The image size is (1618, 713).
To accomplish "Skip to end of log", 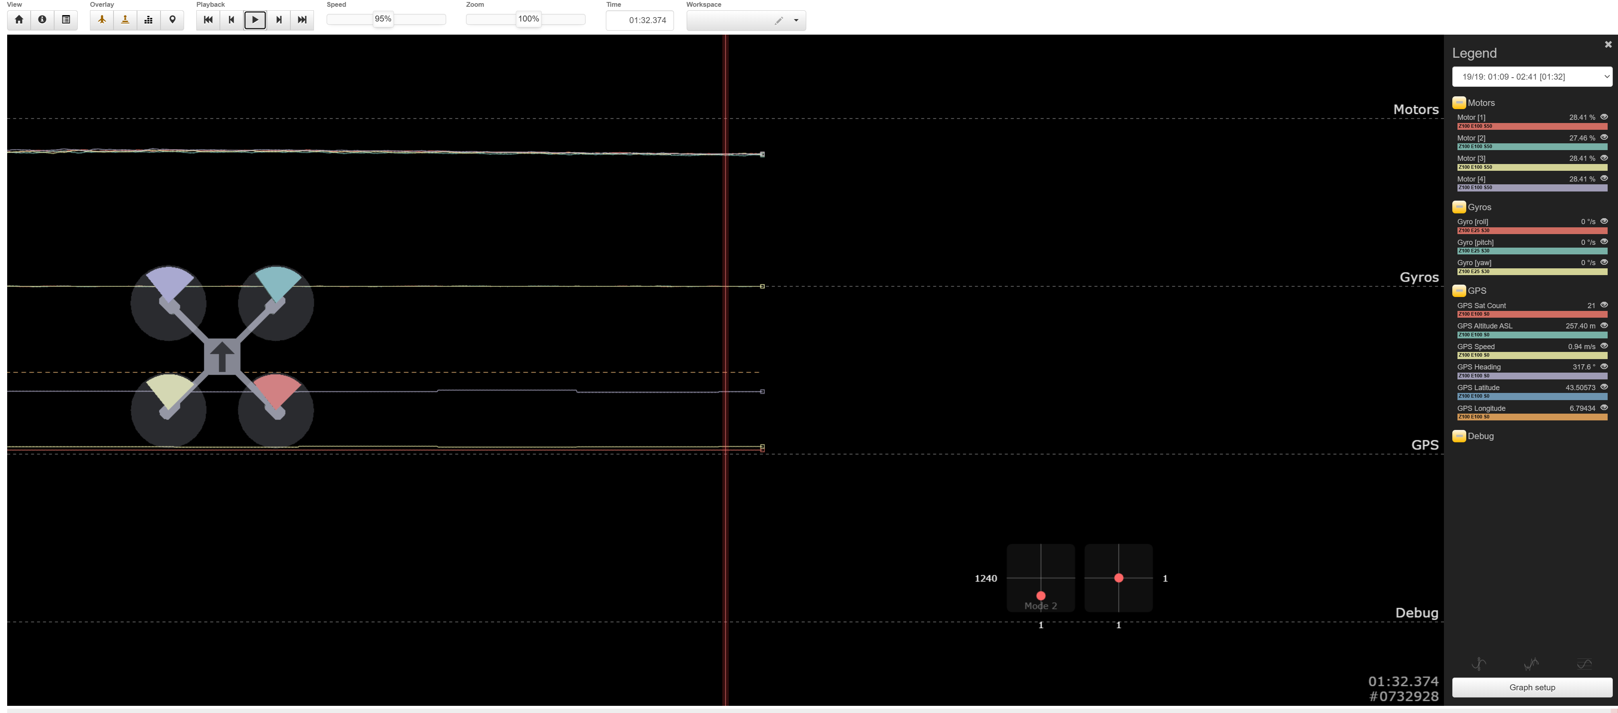I will pos(302,20).
